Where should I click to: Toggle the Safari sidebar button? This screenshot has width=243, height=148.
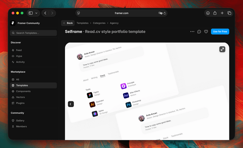[31, 13]
